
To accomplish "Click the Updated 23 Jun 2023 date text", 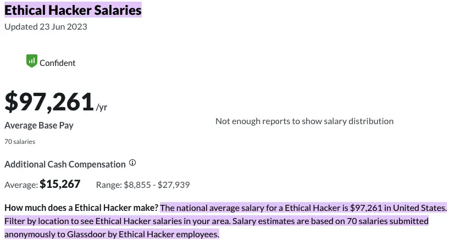I will coord(46,26).
